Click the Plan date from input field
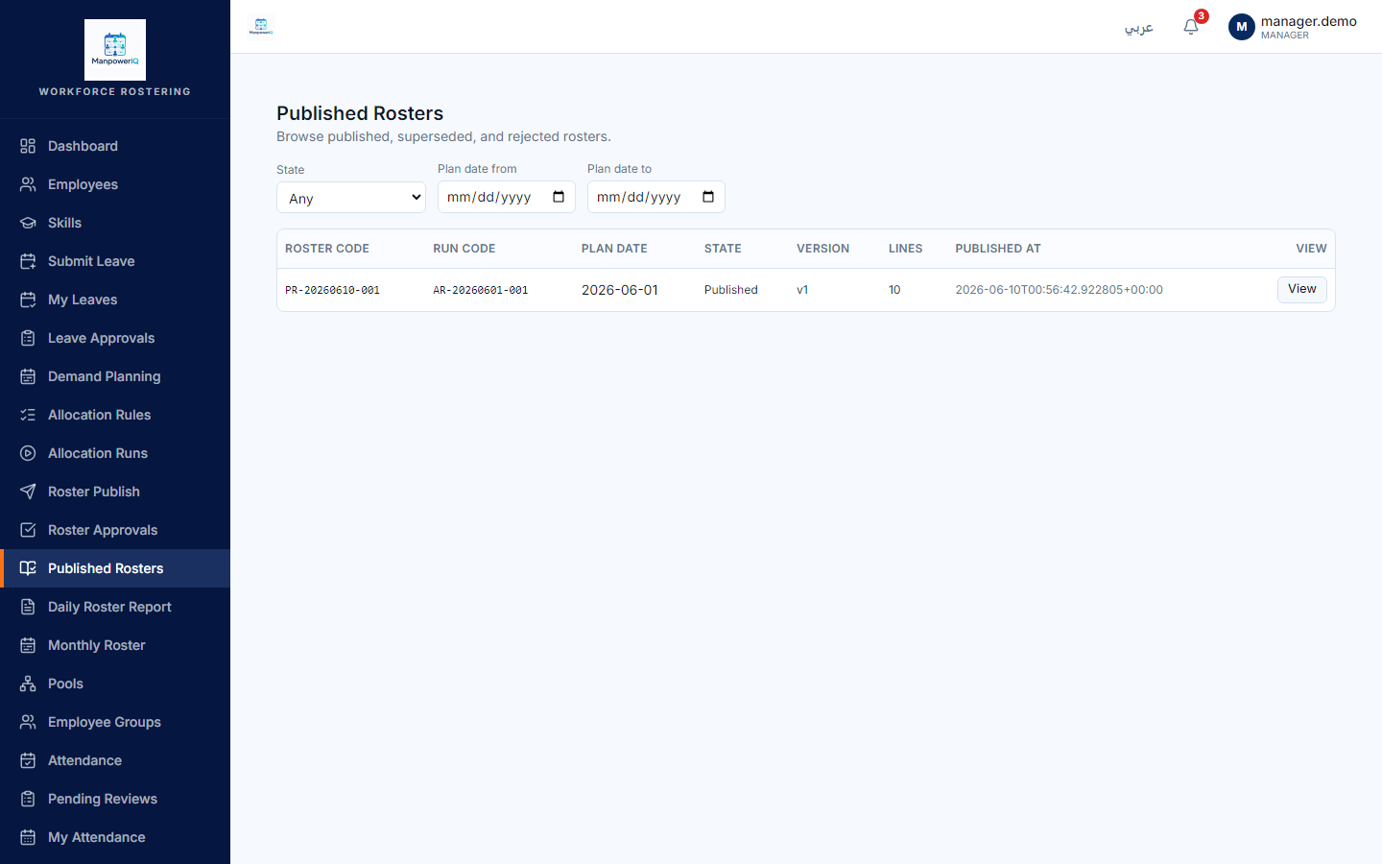Screen dimensions: 1382x864 (x=507, y=197)
